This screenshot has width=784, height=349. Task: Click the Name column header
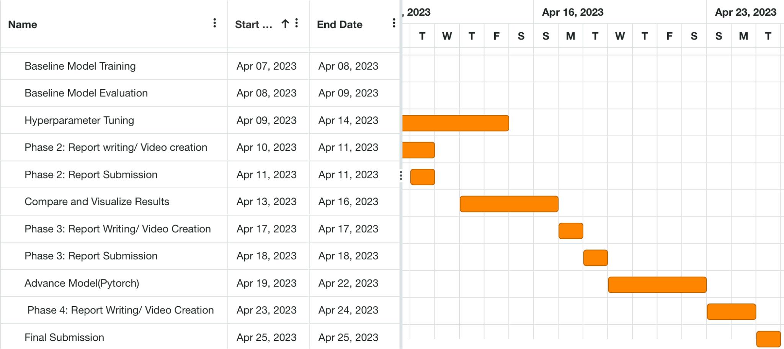(x=22, y=24)
